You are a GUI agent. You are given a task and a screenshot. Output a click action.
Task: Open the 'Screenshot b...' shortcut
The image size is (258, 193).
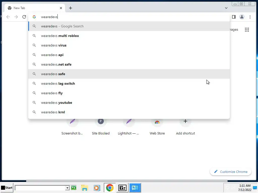click(72, 126)
